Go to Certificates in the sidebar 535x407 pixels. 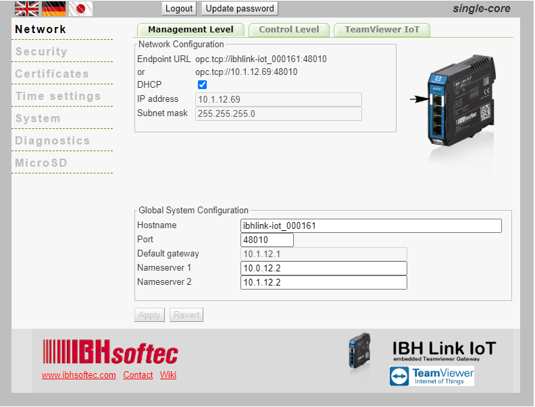point(52,74)
